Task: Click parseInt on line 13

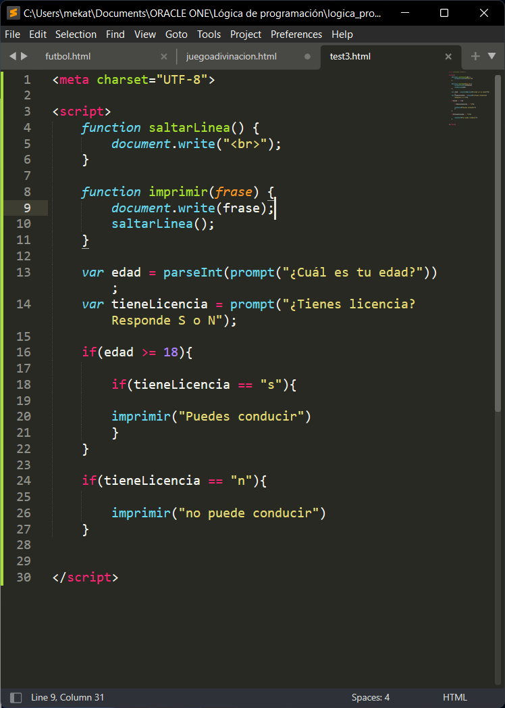Action: tap(193, 273)
